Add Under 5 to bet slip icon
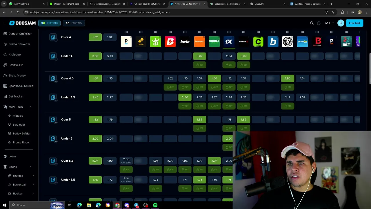 53,139
